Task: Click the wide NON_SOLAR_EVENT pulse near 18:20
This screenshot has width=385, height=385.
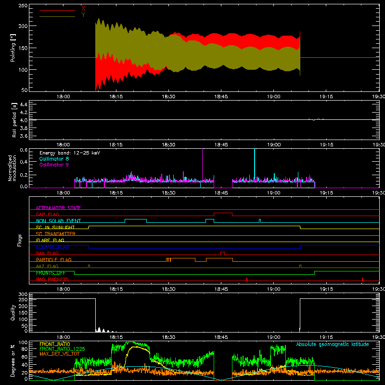Action: click(x=136, y=219)
